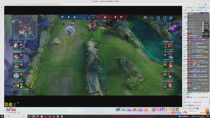Screen dimensions: 210x118
Task: Click the blue-red helmet spectate icon
Action: pyautogui.click(x=145, y=18)
